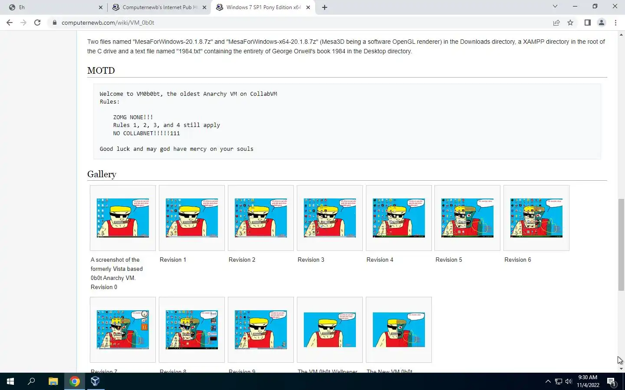Viewport: 625px width, 390px height.
Task: Open Revision 8 gallery thumbnail
Action: 192,330
